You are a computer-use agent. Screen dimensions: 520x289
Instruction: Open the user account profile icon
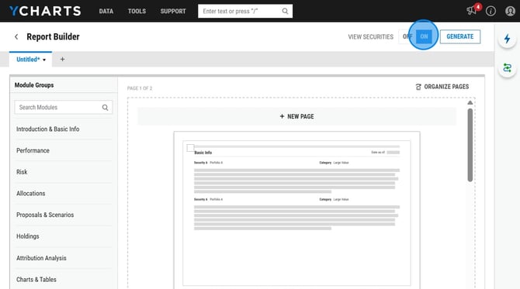[510, 11]
